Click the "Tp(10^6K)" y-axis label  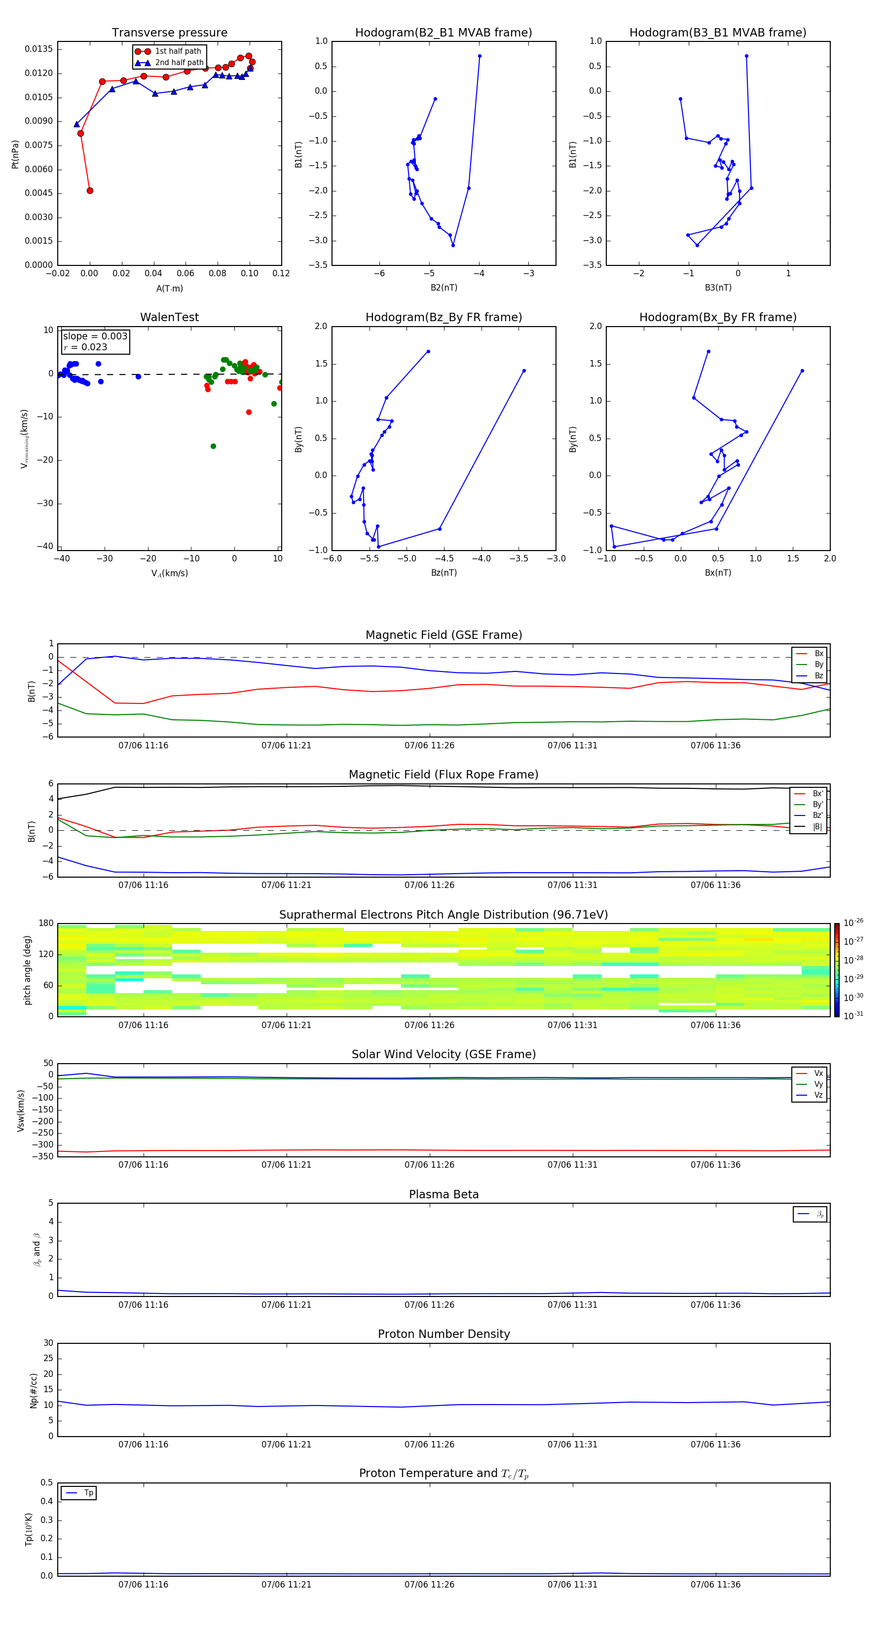pyautogui.click(x=28, y=1529)
